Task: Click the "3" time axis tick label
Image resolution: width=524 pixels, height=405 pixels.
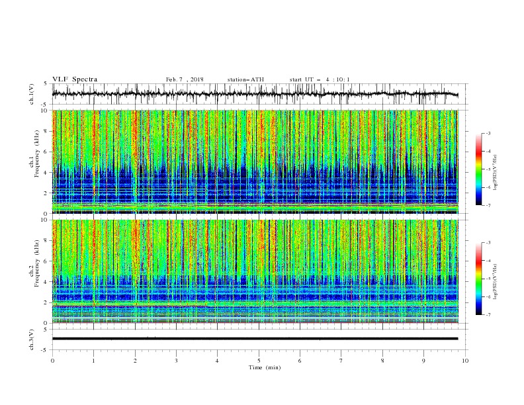Action: click(176, 361)
